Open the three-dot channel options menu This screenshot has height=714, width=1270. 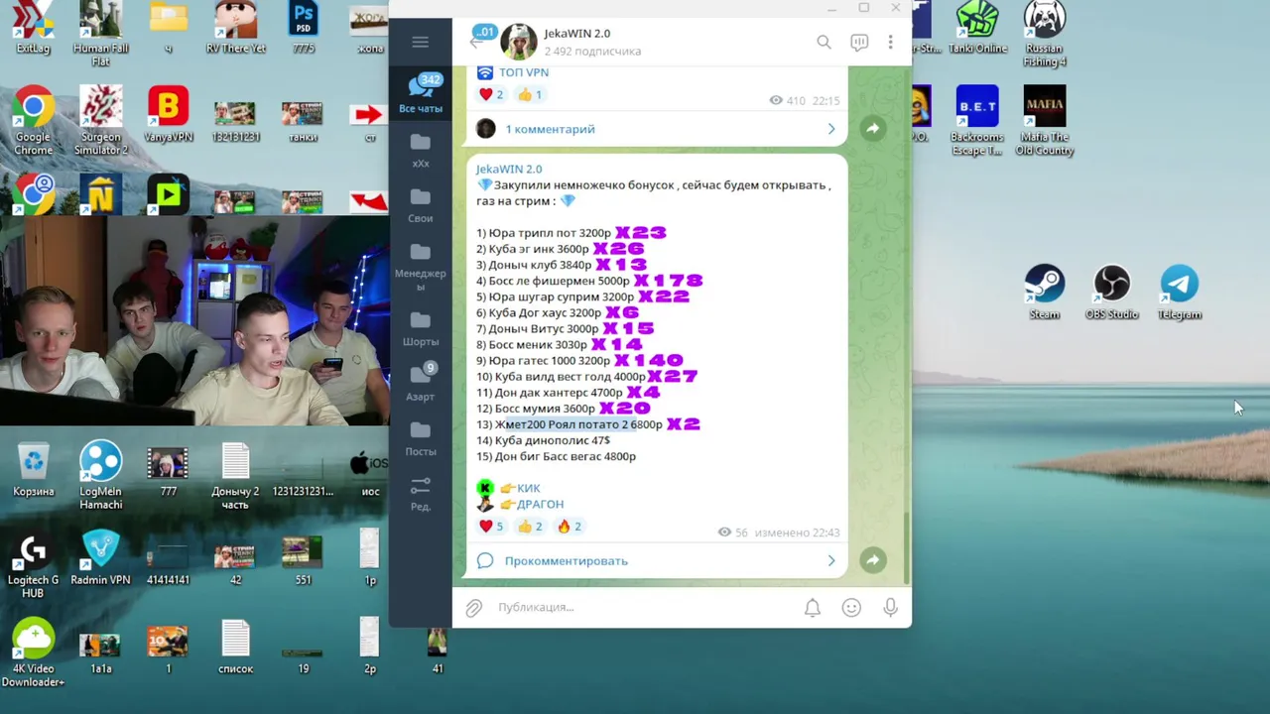point(891,42)
